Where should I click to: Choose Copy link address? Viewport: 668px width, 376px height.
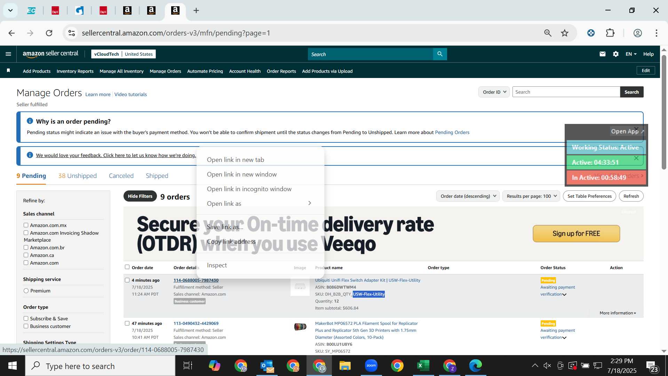tap(260, 242)
